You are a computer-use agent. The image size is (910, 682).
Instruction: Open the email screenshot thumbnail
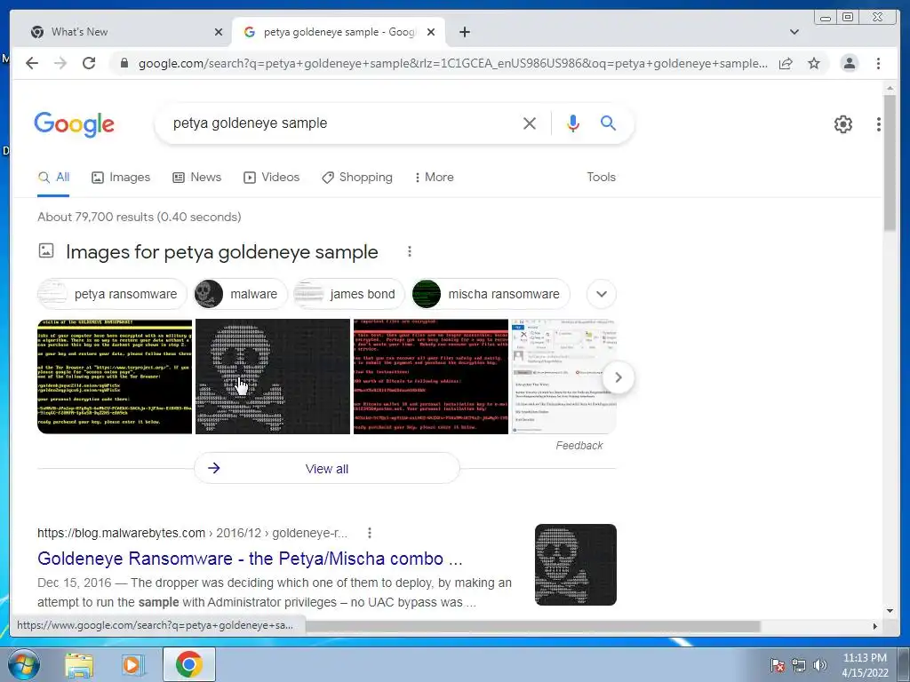point(563,377)
